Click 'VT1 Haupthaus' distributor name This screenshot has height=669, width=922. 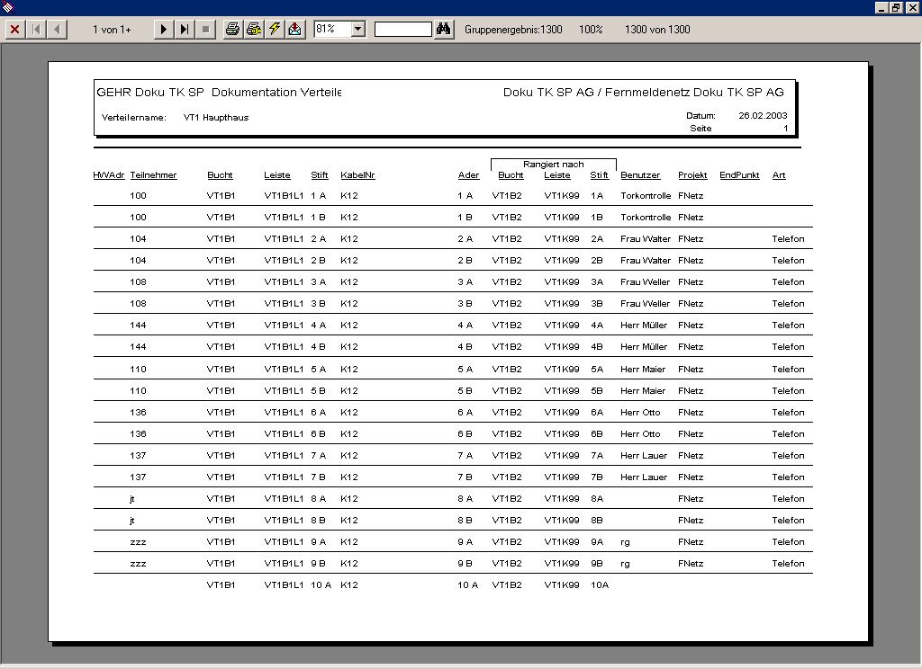(216, 118)
